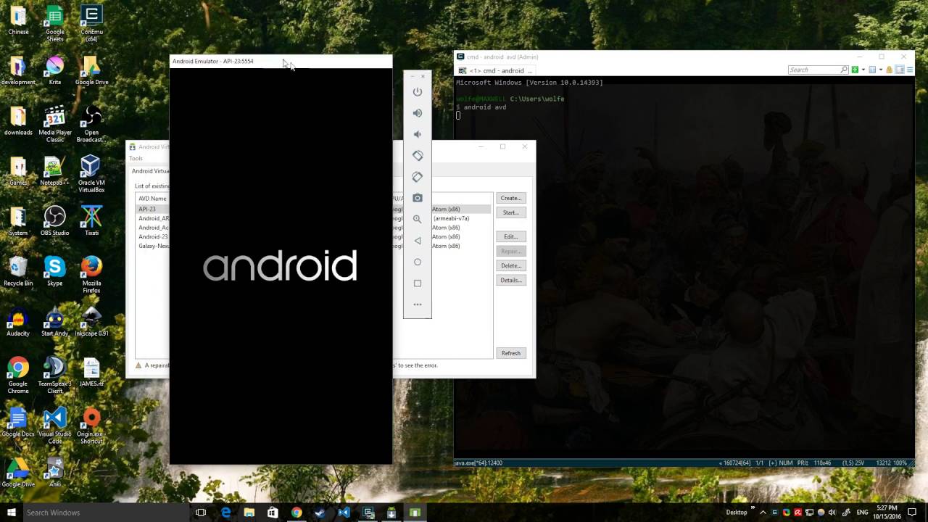Click the '(armeabi-v7a)' cell in AVD list
Image resolution: width=928 pixels, height=522 pixels.
tap(451, 218)
